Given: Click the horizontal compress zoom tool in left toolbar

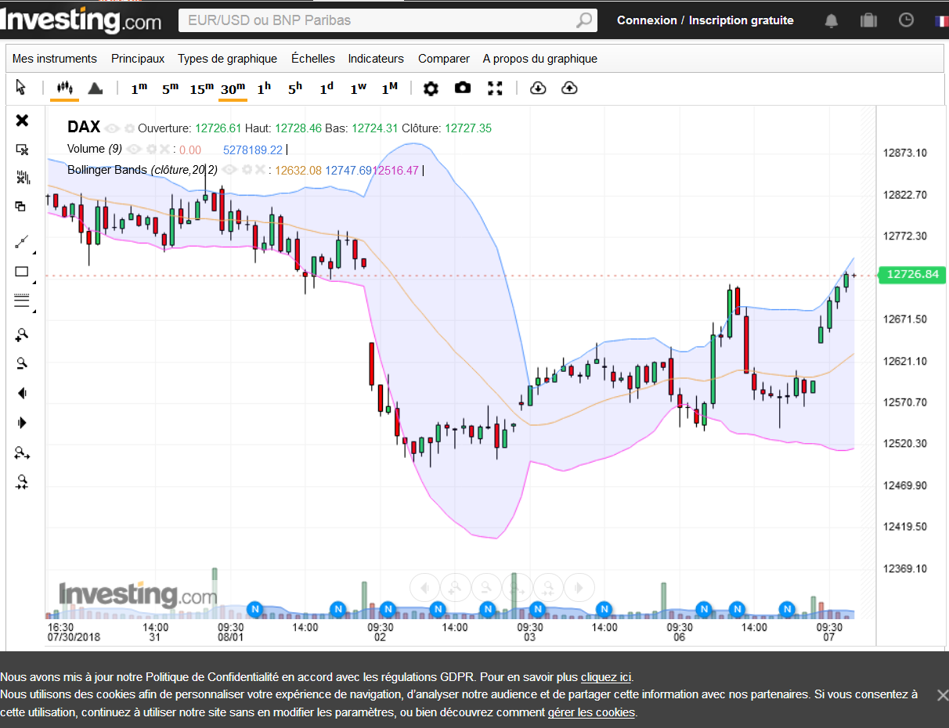Looking at the screenshot, I should coord(22,482).
